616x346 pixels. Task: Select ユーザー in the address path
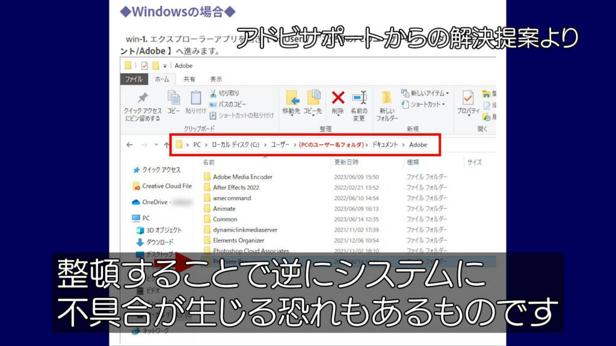click(280, 145)
